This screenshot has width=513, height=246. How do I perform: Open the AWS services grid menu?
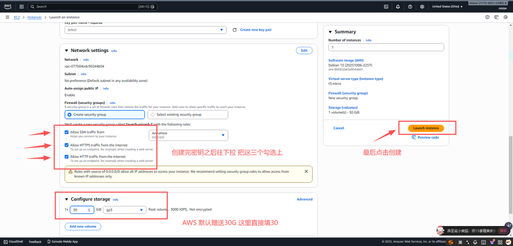22,6
